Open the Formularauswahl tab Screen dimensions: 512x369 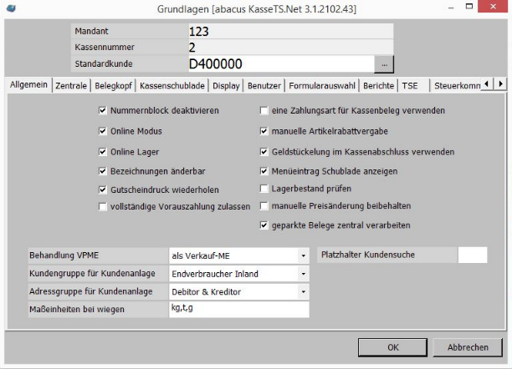coord(320,85)
